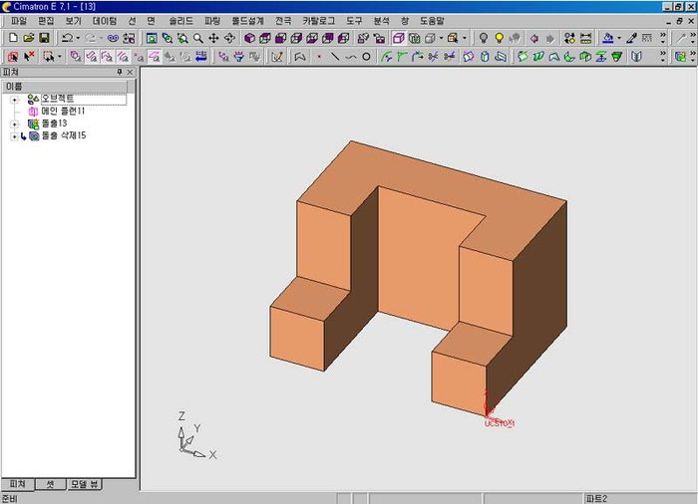This screenshot has height=504, width=698.
Task: Open a file using the folder icon
Action: point(29,38)
